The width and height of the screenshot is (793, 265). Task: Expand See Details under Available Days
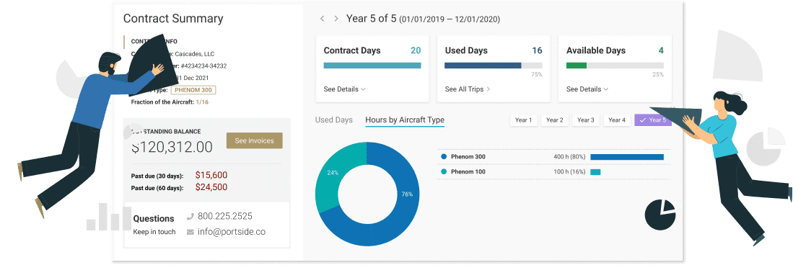pos(587,89)
